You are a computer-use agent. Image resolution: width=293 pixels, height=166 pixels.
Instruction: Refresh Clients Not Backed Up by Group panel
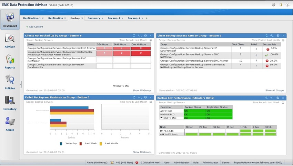(x=134, y=35)
